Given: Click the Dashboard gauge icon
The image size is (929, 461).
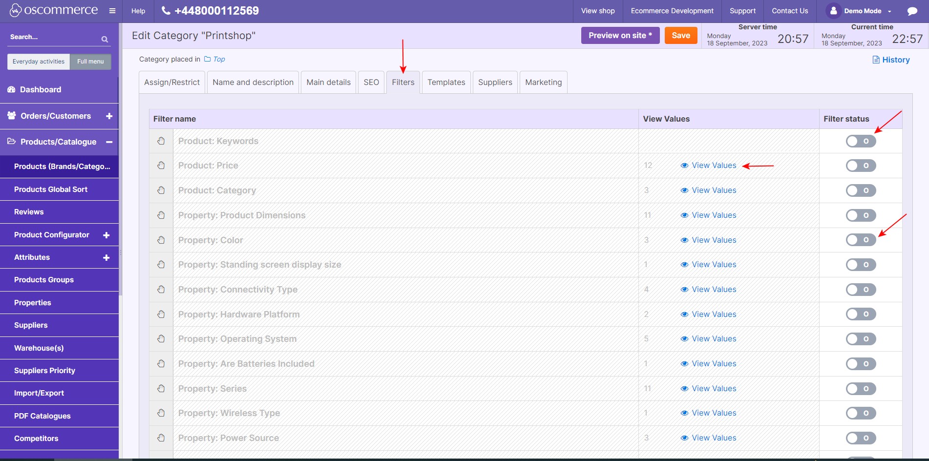Looking at the screenshot, I should click(x=11, y=89).
